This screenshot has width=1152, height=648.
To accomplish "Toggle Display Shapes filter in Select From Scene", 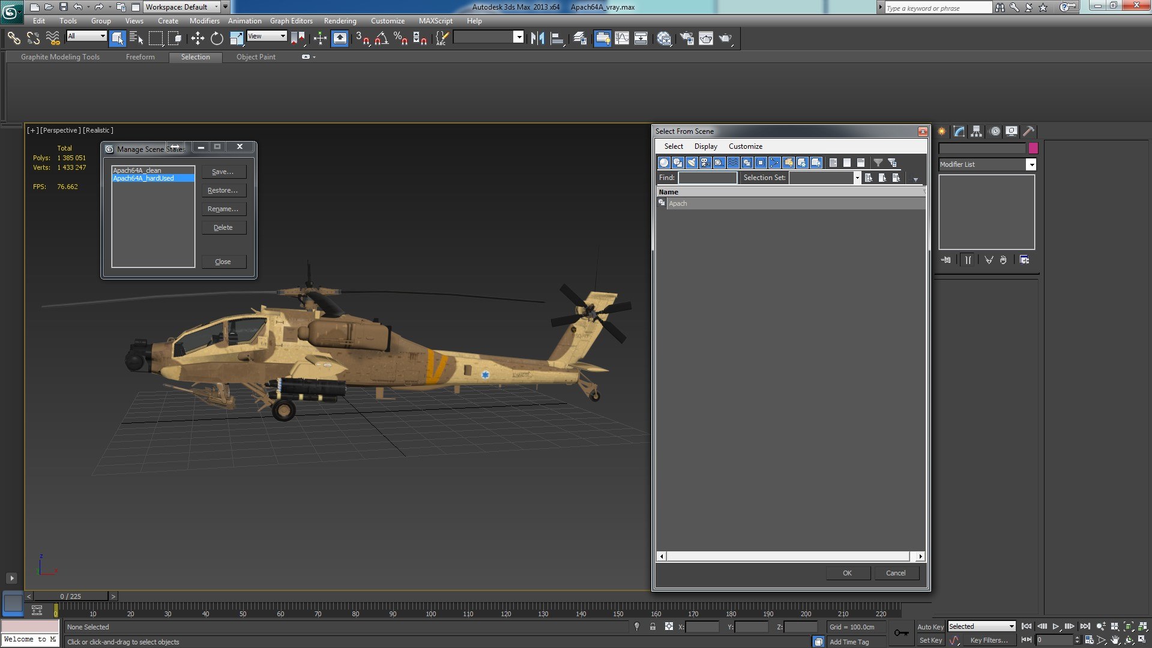I will point(678,163).
